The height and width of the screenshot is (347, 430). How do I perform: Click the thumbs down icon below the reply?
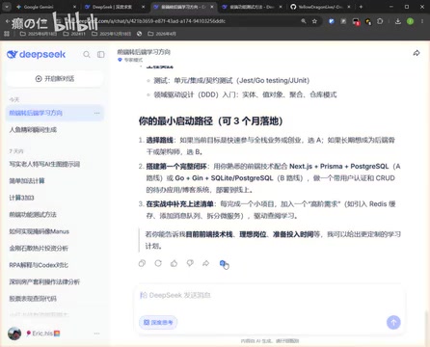[x=190, y=263]
